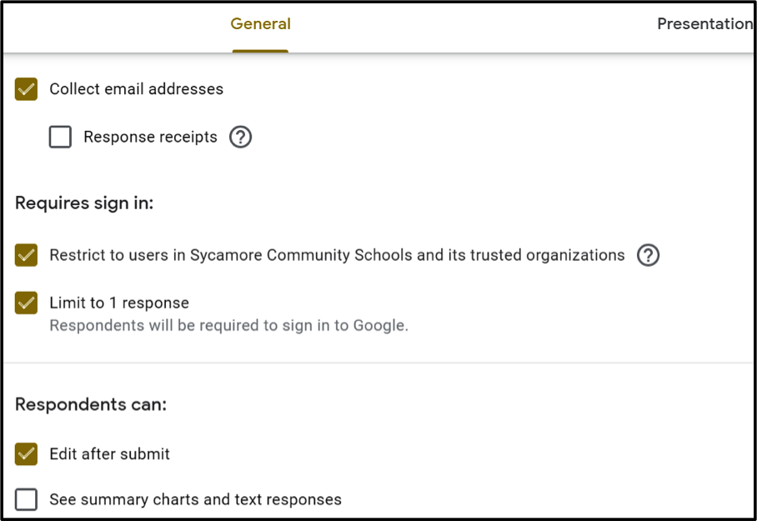Untick the Sycamore Community Schools restriction checkbox
The width and height of the screenshot is (757, 521).
pyautogui.click(x=27, y=255)
